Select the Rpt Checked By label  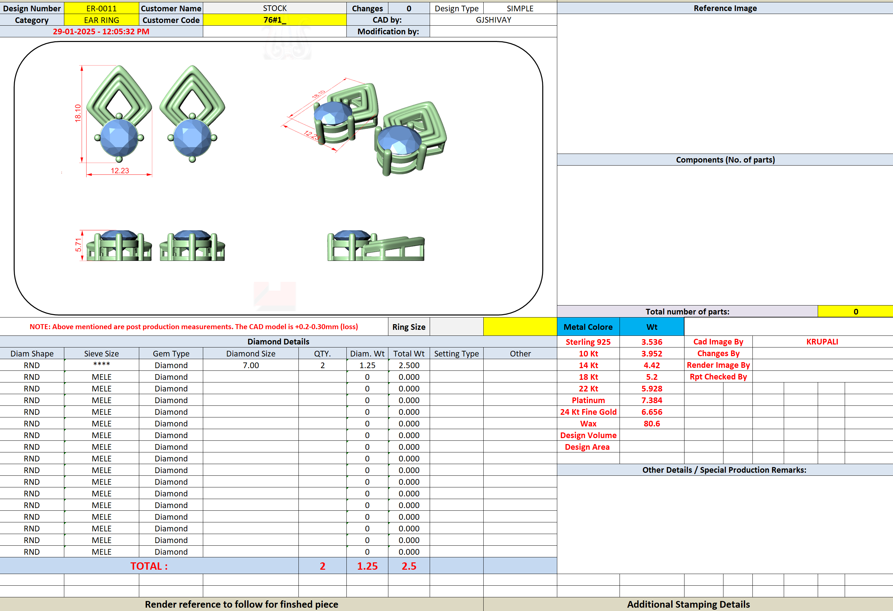[718, 377]
